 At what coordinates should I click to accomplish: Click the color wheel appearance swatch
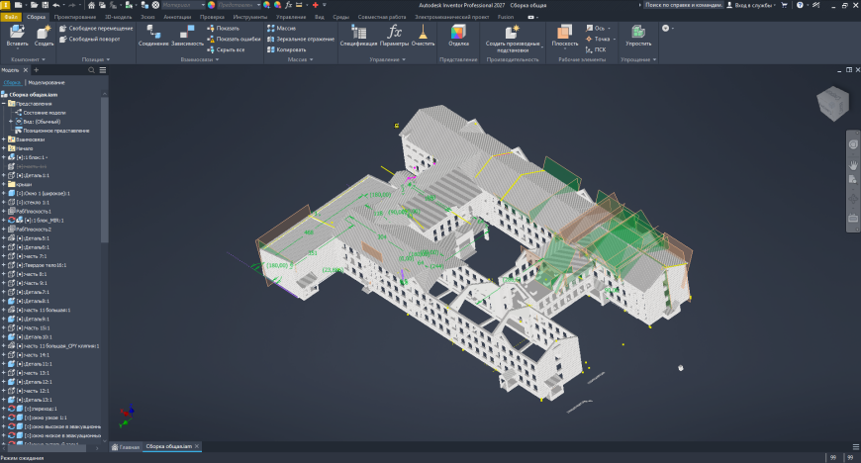pyautogui.click(x=212, y=5)
